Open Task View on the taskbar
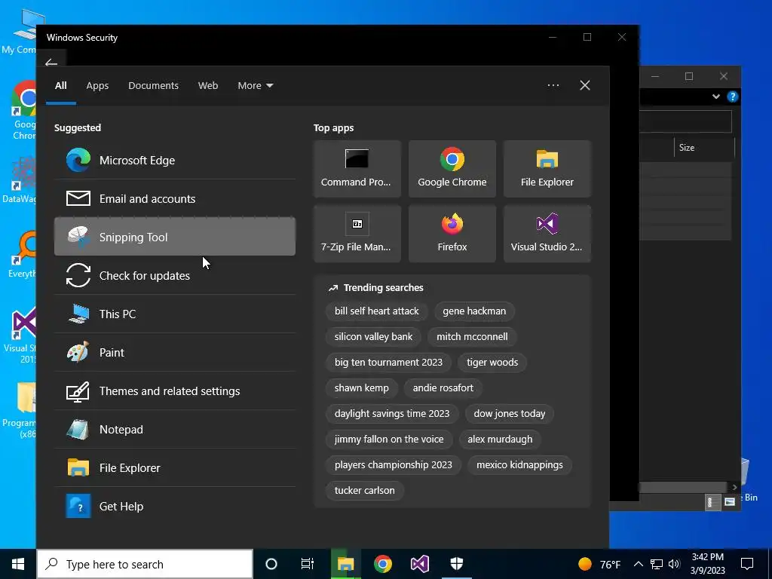The height and width of the screenshot is (579, 772). click(x=308, y=564)
